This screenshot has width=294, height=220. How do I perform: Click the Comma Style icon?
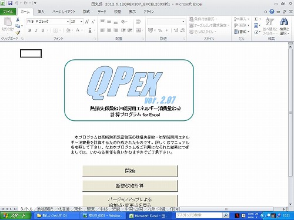[x=167, y=31]
